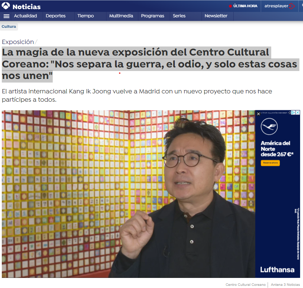
Task: Click the Lufthansa crane logo
Action: click(269, 127)
